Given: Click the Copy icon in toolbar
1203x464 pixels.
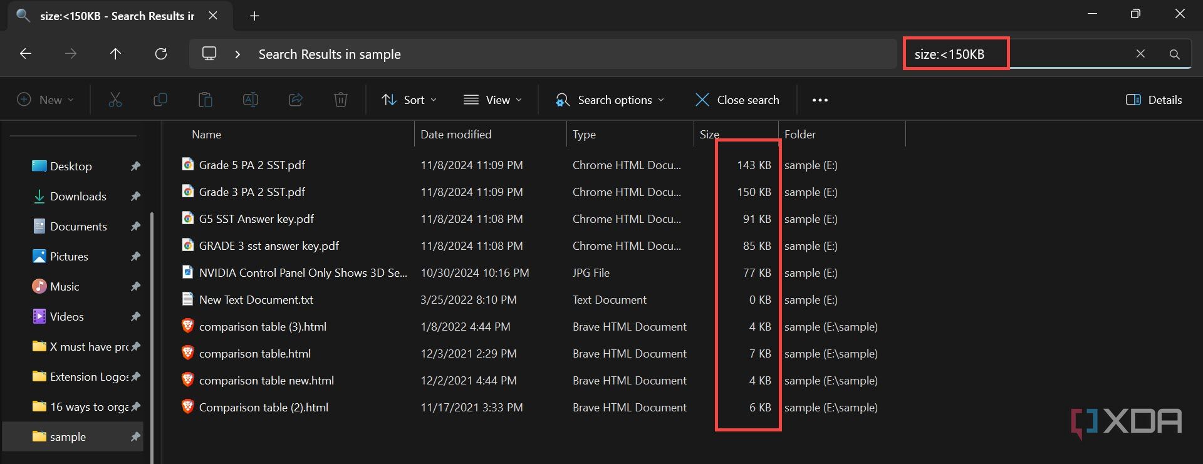Looking at the screenshot, I should tap(160, 100).
